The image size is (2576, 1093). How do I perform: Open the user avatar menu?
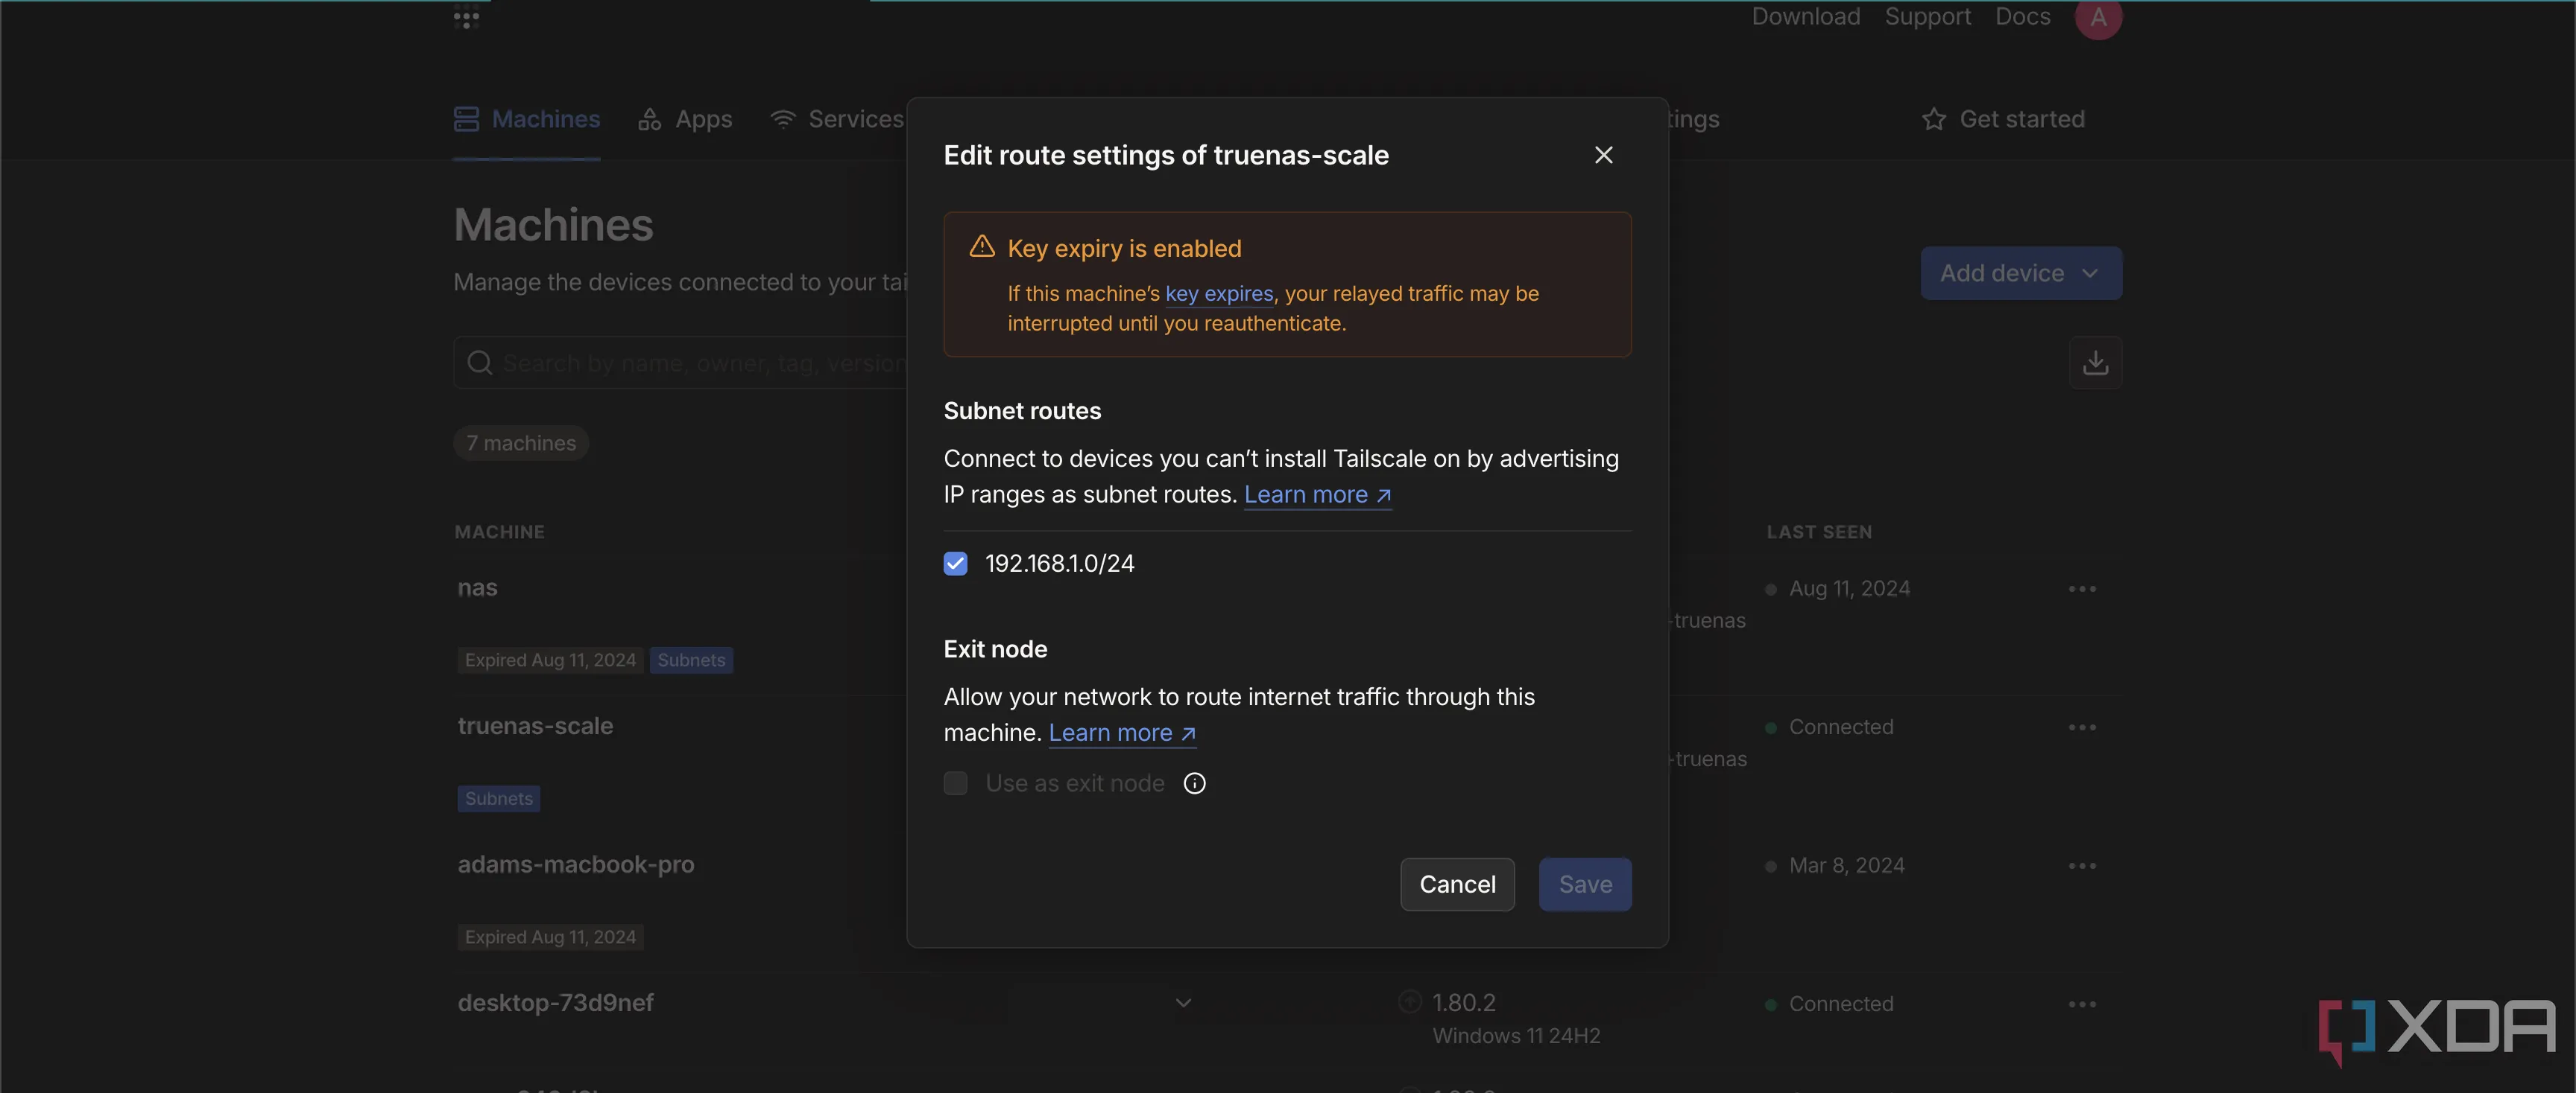tap(2098, 17)
